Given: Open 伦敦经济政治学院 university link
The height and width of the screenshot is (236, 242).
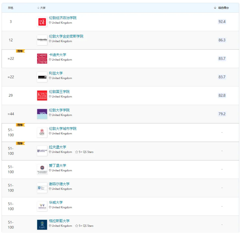Looking at the screenshot, I should point(63,18).
